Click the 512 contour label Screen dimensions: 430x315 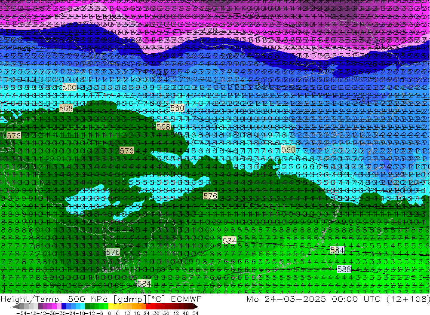coord(382,46)
